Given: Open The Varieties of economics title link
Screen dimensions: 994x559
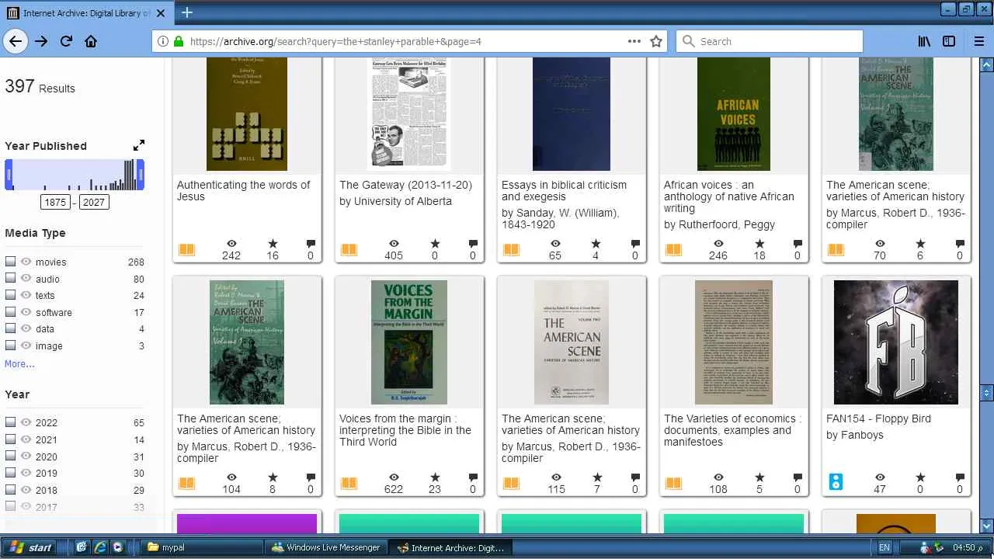Looking at the screenshot, I should [x=732, y=430].
